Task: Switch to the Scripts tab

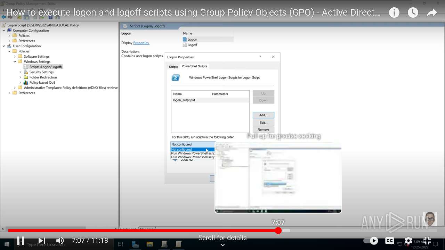Action: tap(173, 67)
